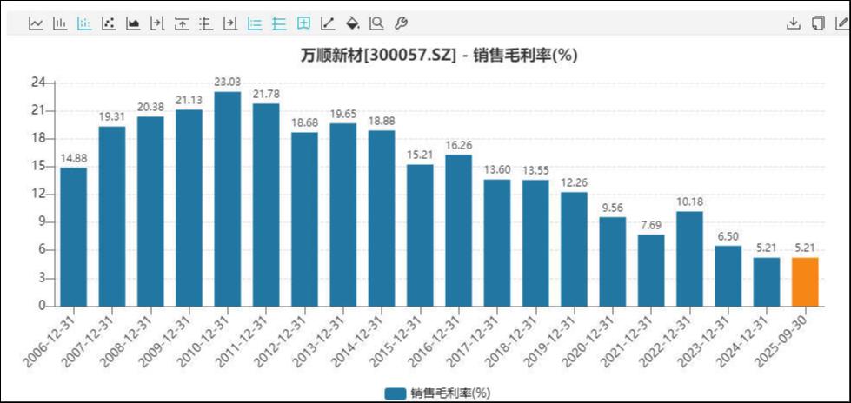Switch to line chart view icon
This screenshot has width=851, height=403.
coord(36,23)
